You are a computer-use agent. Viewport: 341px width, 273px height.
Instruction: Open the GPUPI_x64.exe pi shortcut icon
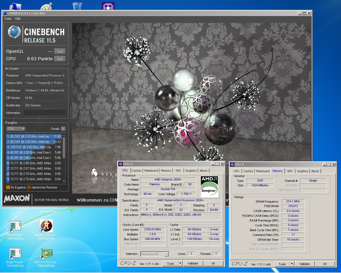[x=46, y=226]
